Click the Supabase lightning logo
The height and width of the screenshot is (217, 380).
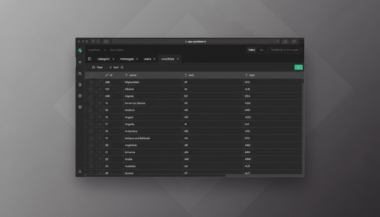point(80,50)
